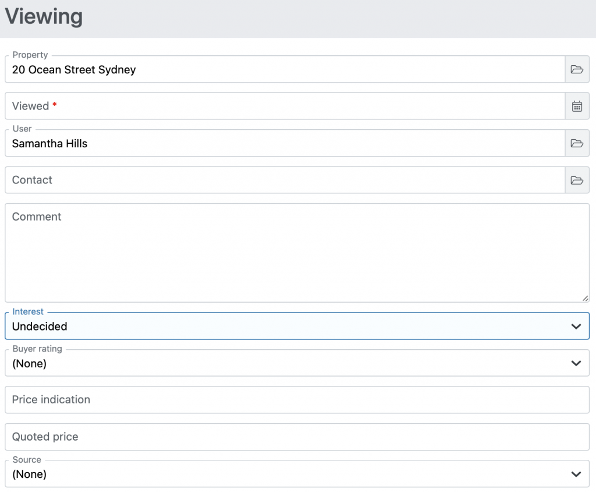Click the Price indication input

tap(297, 400)
